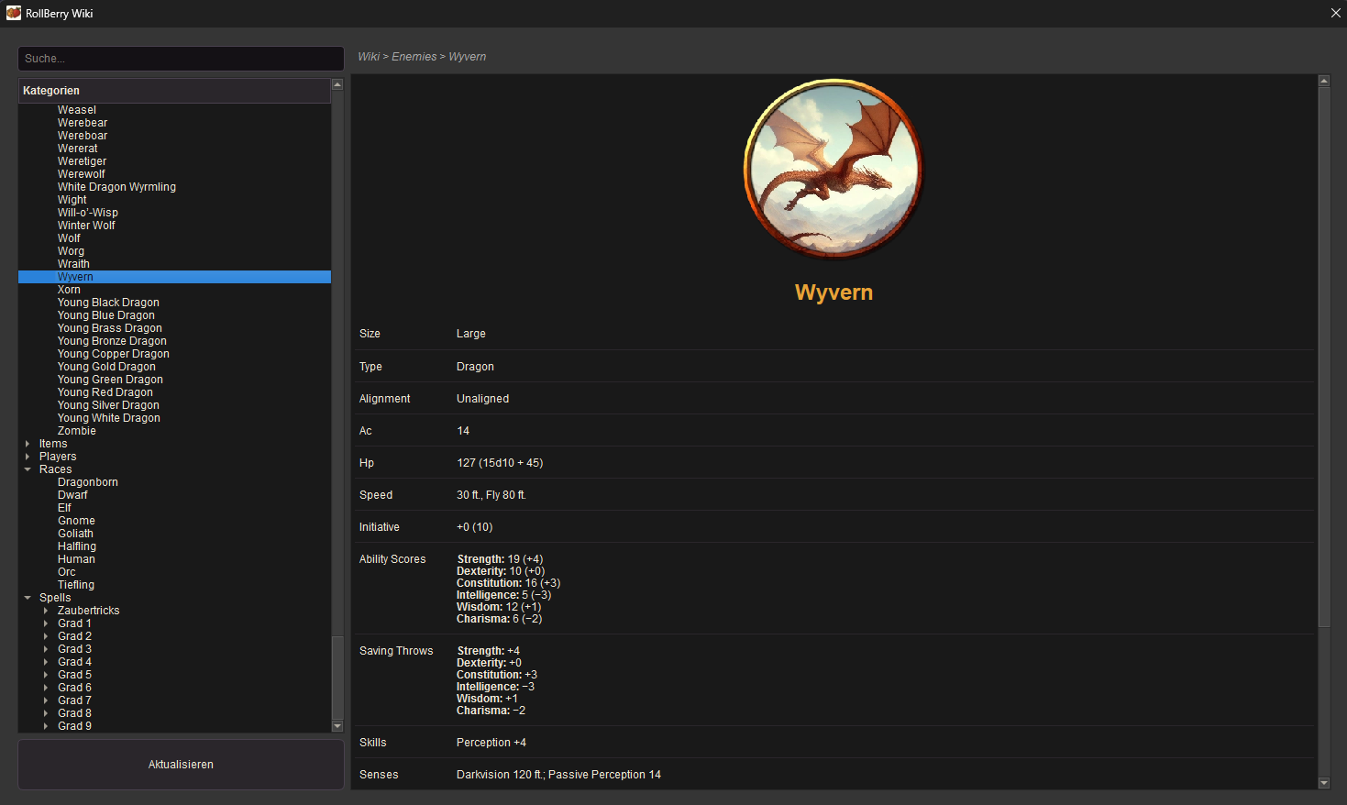
Task: Expand the Grad 1 spell group
Action: click(x=44, y=623)
